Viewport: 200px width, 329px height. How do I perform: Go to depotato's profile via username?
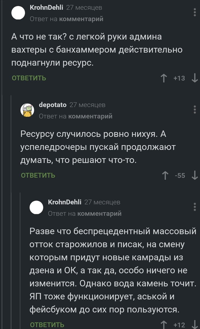tap(53, 105)
